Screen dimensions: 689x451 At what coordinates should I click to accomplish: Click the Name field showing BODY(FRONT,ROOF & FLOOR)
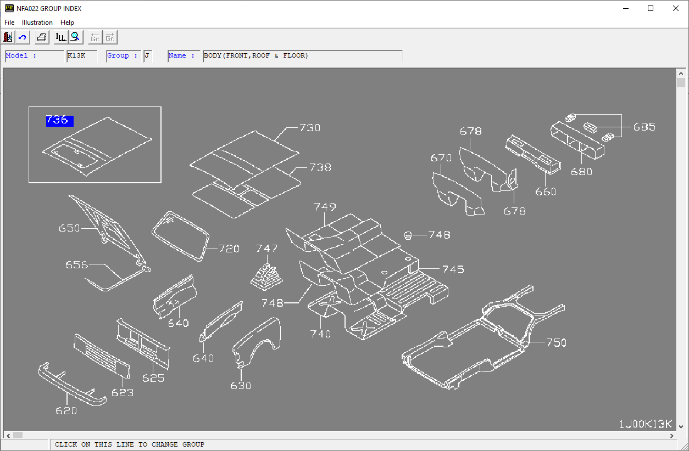[302, 56]
